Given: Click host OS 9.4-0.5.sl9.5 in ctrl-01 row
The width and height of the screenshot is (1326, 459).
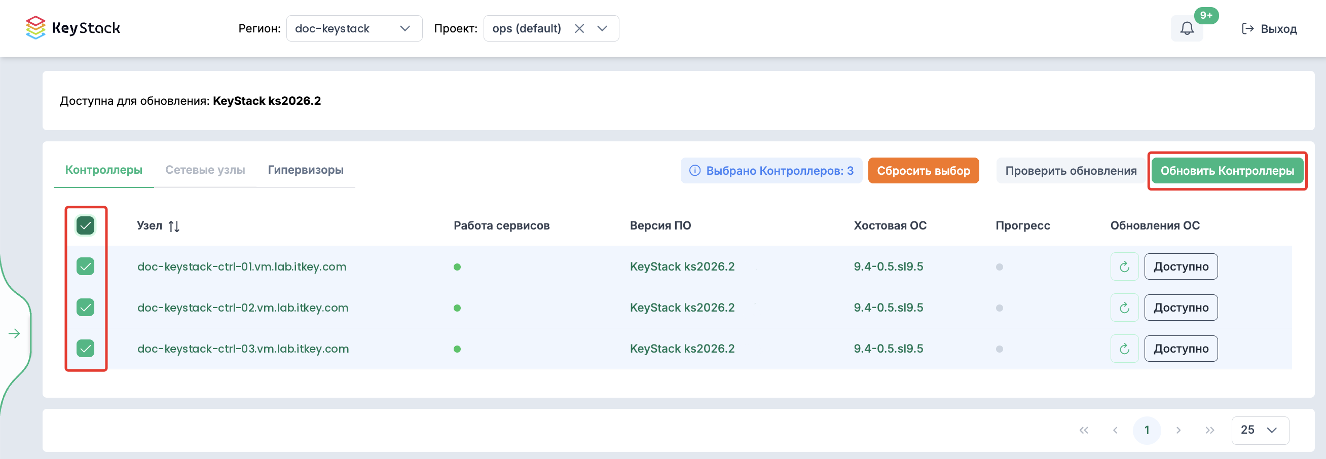Looking at the screenshot, I should [889, 266].
